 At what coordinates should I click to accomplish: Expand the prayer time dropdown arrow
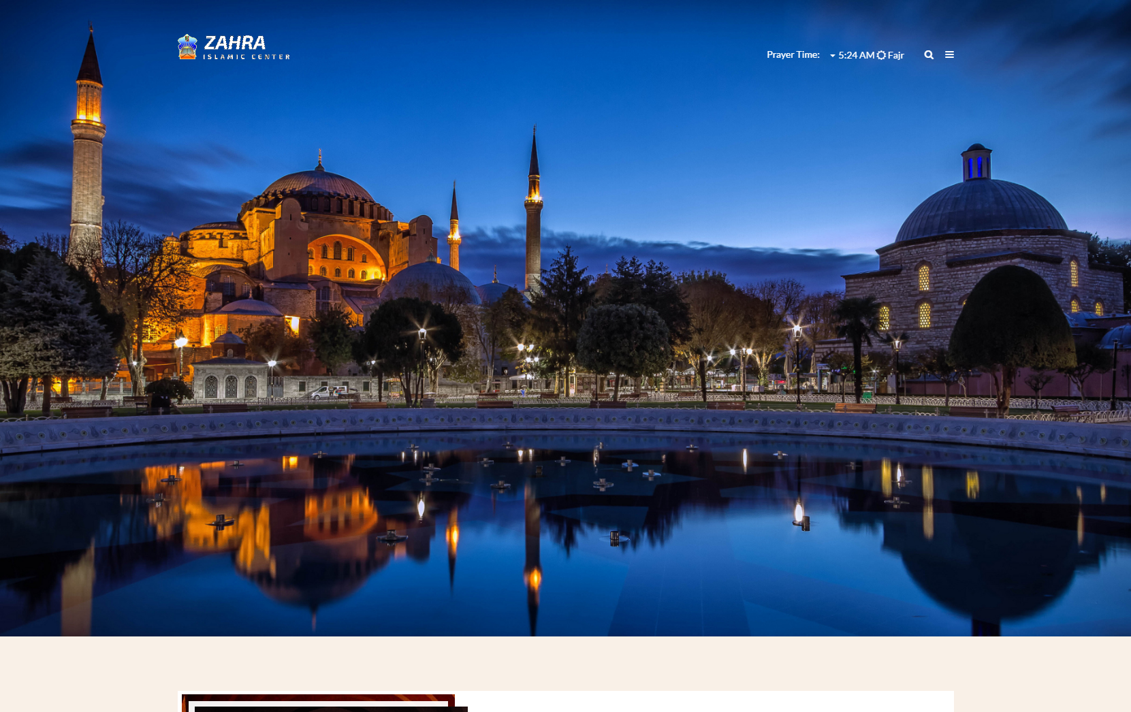tap(832, 56)
